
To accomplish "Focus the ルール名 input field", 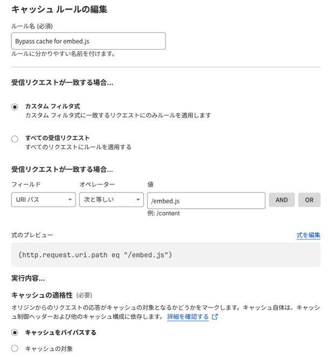I will [x=88, y=42].
